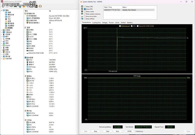Open the Voltages tab

(105, 23)
